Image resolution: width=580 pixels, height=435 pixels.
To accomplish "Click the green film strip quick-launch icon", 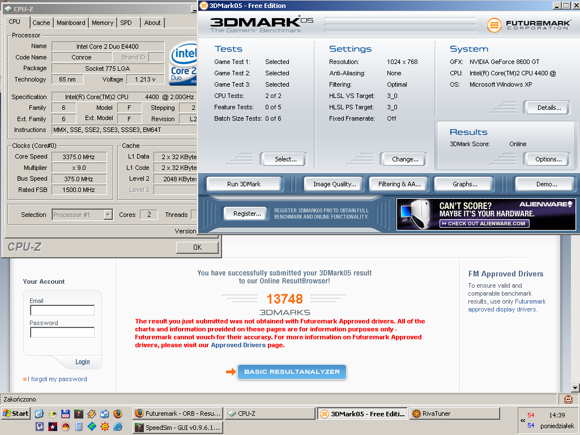I will [92, 427].
